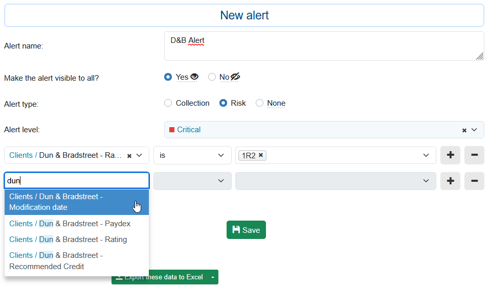
Task: Select Dun & Bradstreet Modification date option
Action: pos(77,202)
